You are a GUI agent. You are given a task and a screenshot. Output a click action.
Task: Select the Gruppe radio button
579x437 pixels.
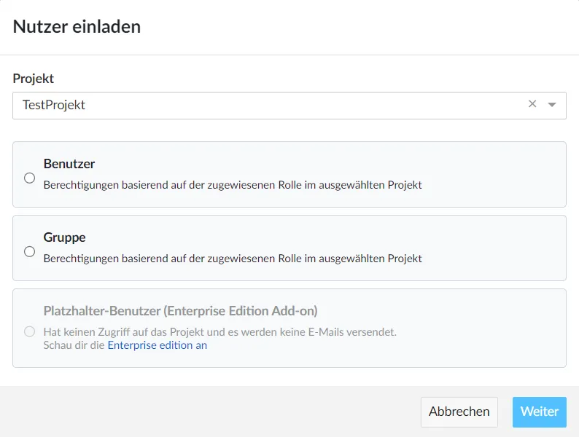30,251
